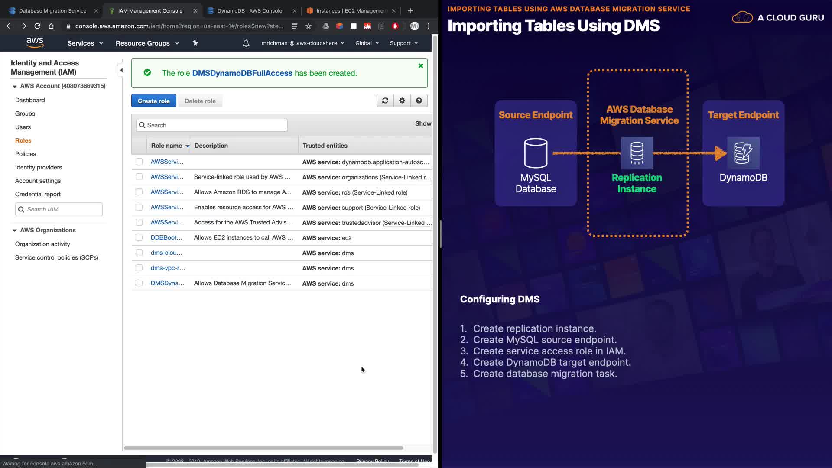The height and width of the screenshot is (468, 832).
Task: Bookmark the page with the star icon
Action: pyautogui.click(x=309, y=26)
